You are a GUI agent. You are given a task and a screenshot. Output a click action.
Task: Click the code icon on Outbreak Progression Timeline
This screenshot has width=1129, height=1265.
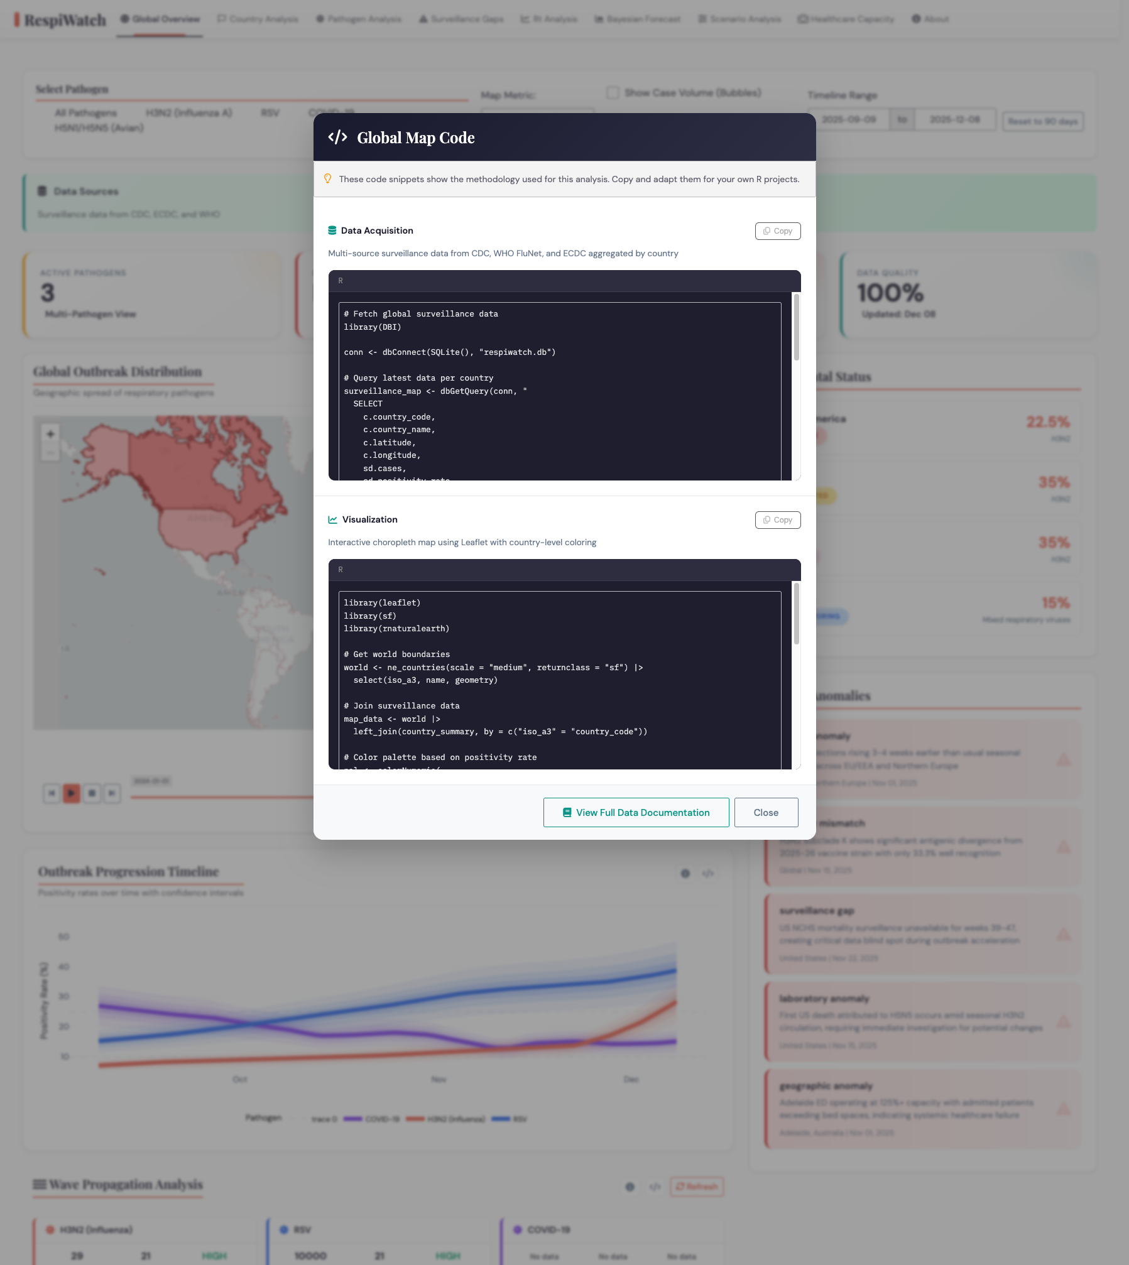pos(708,874)
